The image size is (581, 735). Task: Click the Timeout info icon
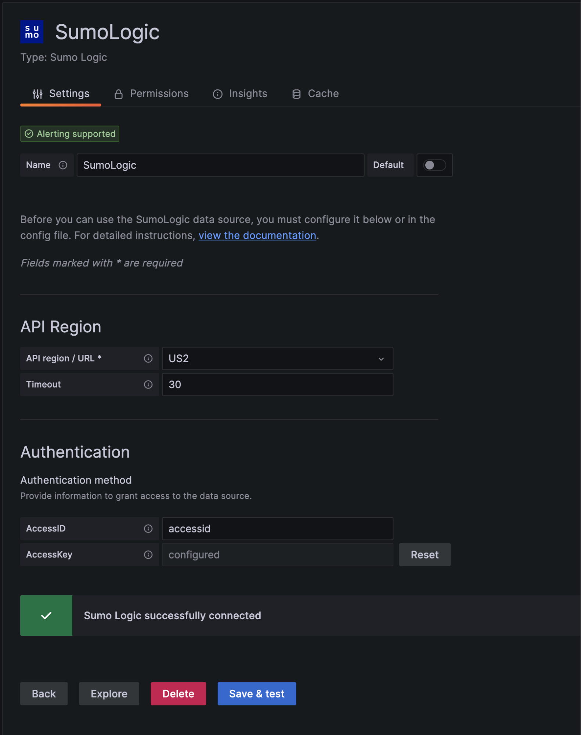click(148, 385)
